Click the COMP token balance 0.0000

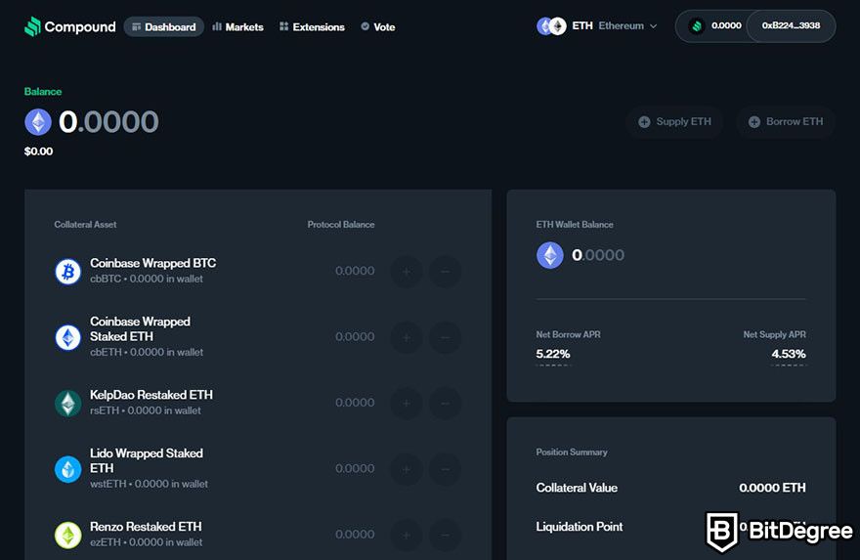coord(726,25)
